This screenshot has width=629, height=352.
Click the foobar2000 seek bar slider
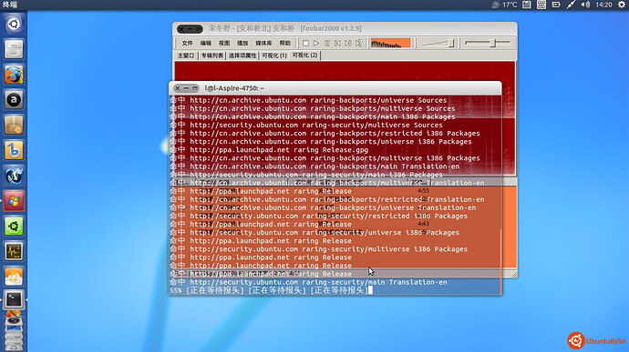(488, 43)
